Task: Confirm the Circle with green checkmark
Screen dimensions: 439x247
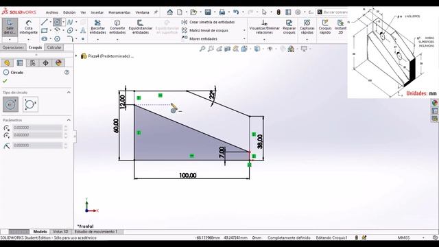Action: tap(5, 81)
